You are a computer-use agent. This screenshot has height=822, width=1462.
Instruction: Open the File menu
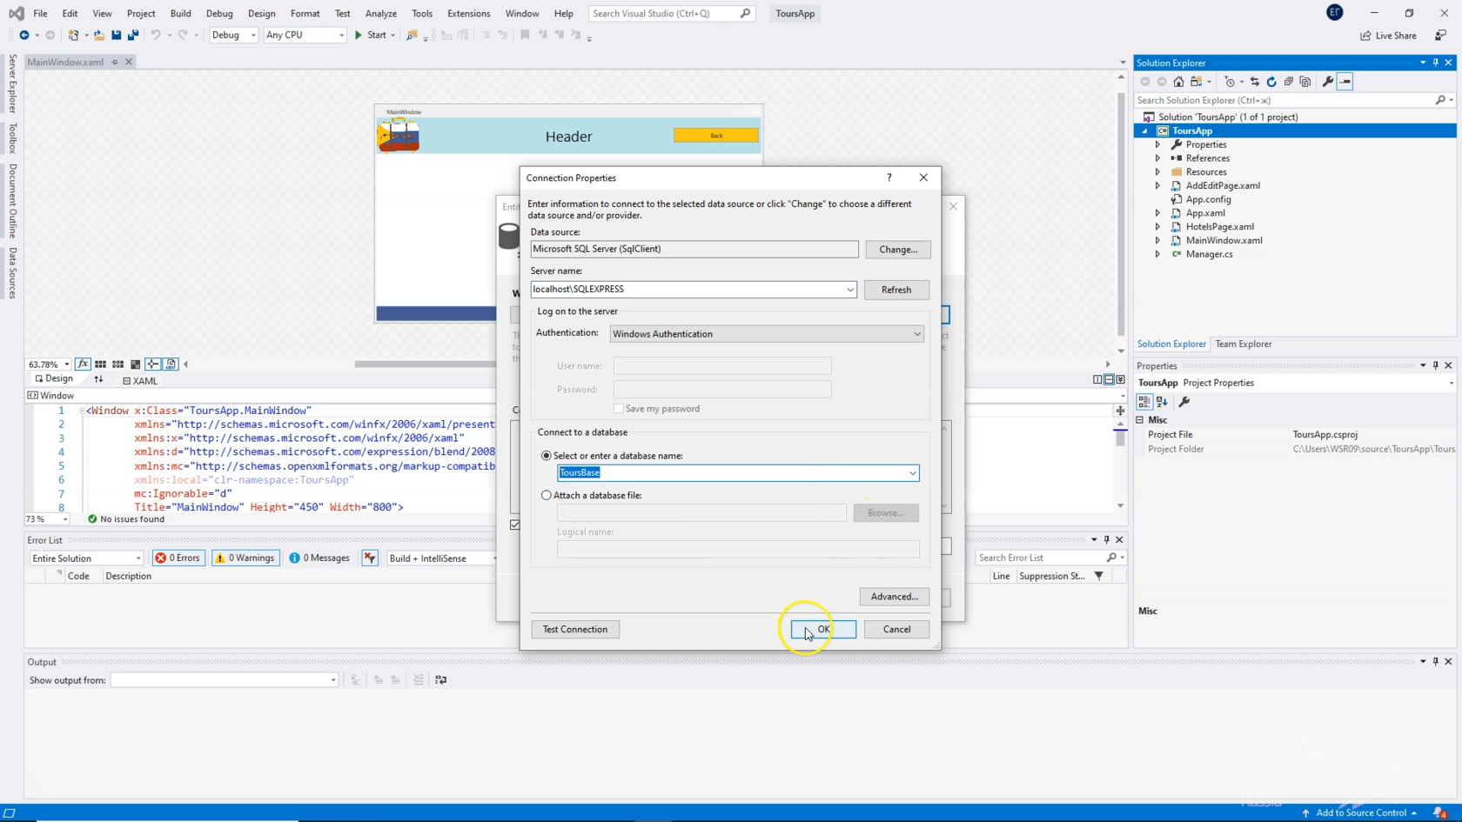[x=40, y=13]
